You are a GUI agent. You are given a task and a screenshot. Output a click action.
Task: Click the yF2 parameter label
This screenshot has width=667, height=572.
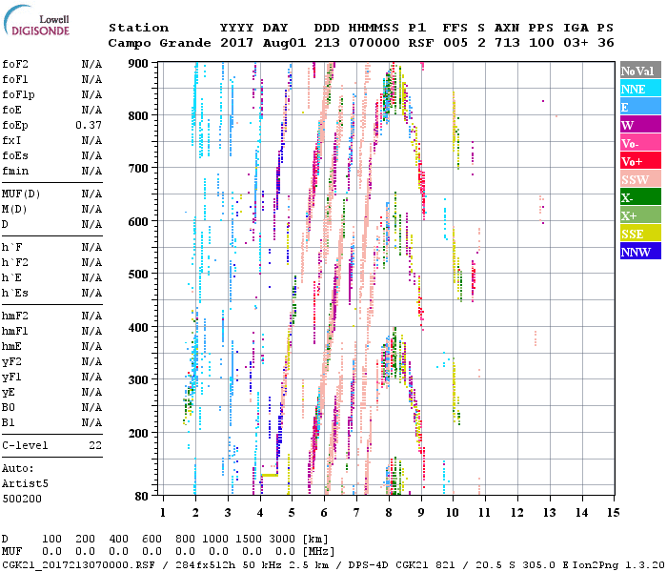tap(11, 361)
